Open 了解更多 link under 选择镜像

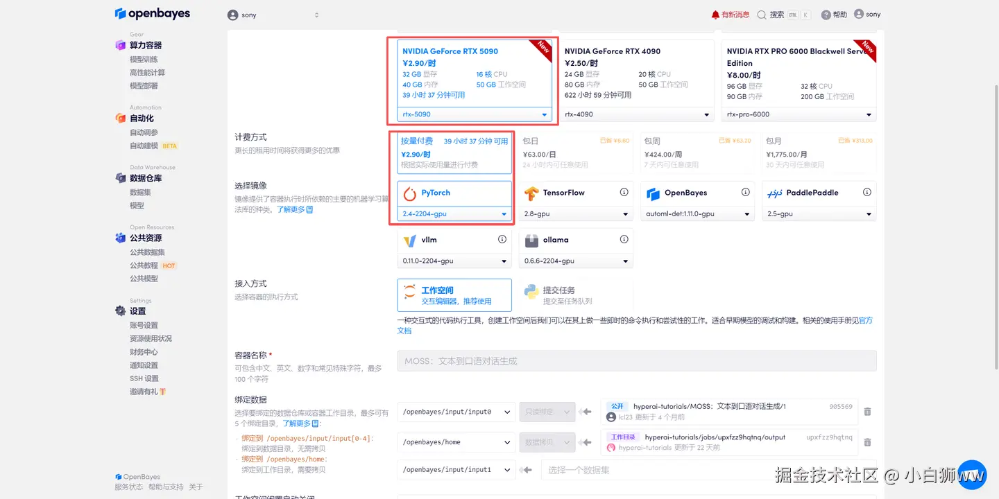[x=295, y=209]
